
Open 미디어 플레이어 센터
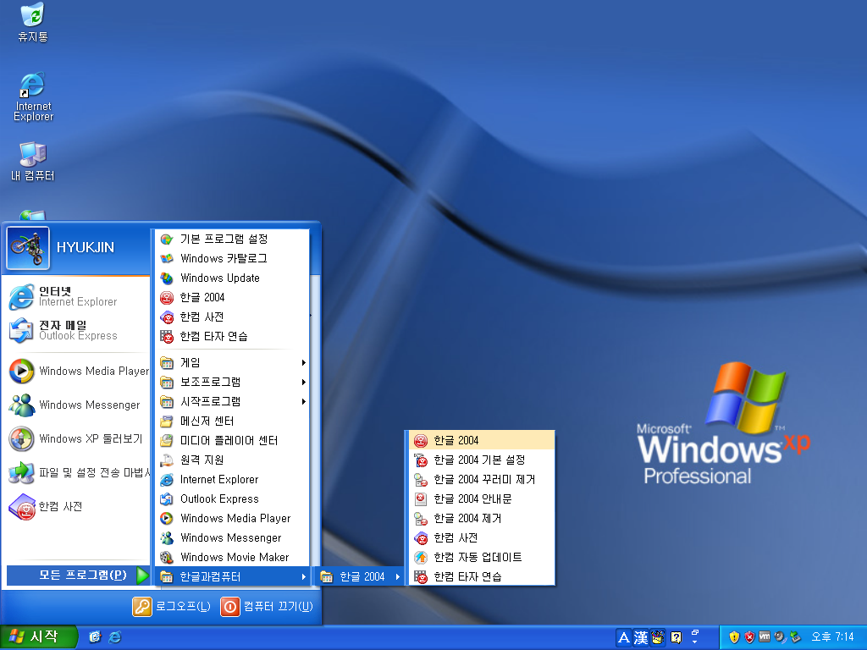[232, 440]
